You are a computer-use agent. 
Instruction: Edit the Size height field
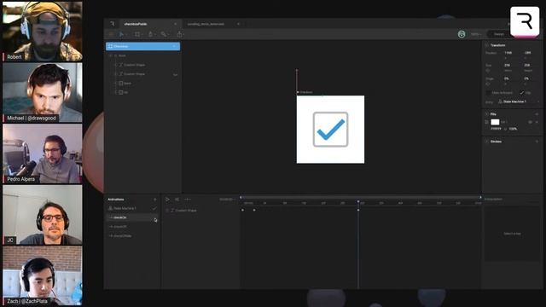coord(527,65)
